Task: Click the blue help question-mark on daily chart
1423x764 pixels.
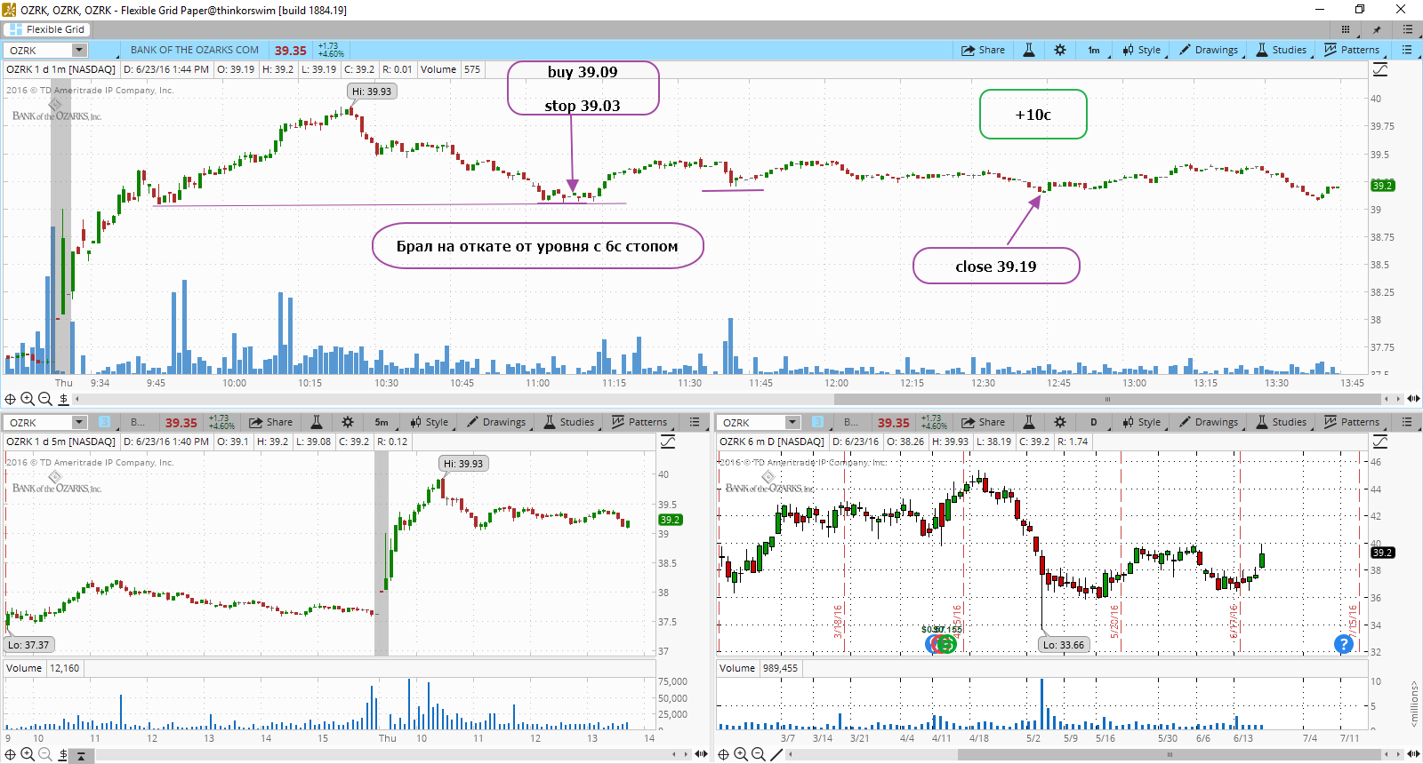Action: [1344, 644]
